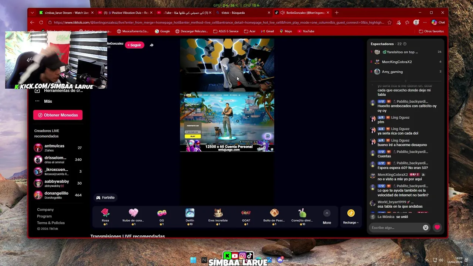Viewport: 473px width, 266px height.
Task: Open the emoji picker in chat box
Action: pyautogui.click(x=426, y=228)
